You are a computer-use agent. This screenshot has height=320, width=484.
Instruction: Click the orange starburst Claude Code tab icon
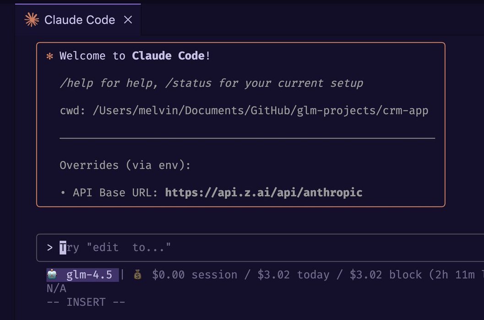[x=32, y=20]
